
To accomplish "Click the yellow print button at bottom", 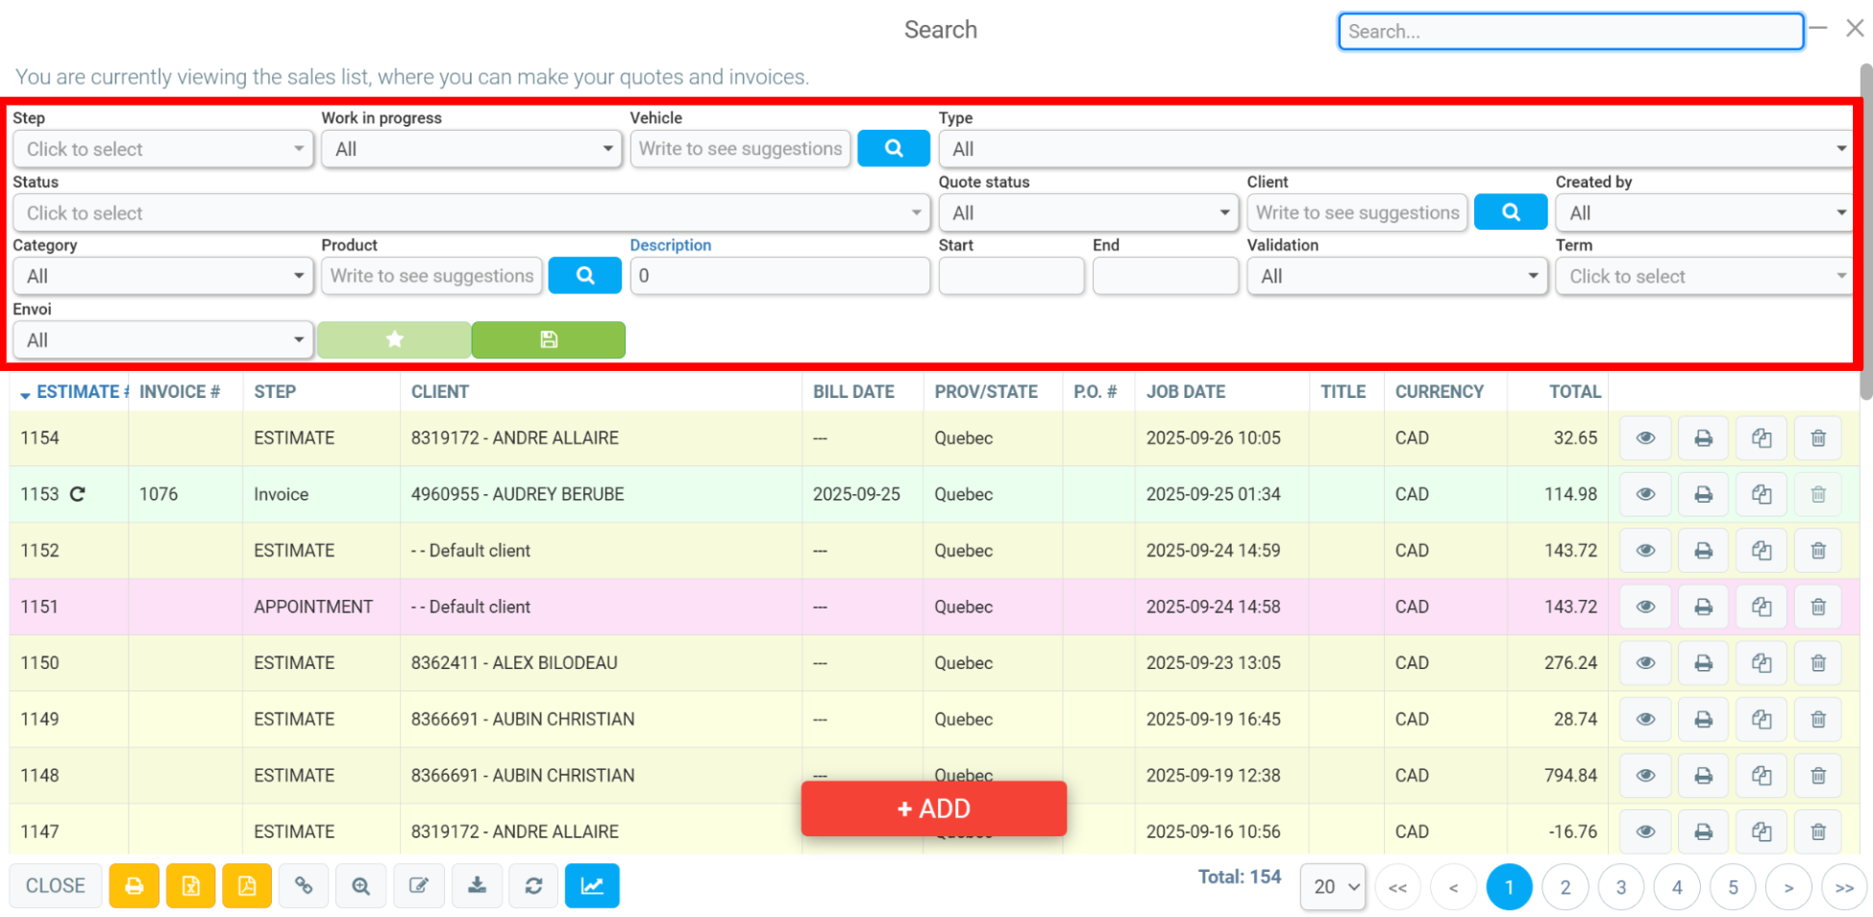I will pos(134,885).
